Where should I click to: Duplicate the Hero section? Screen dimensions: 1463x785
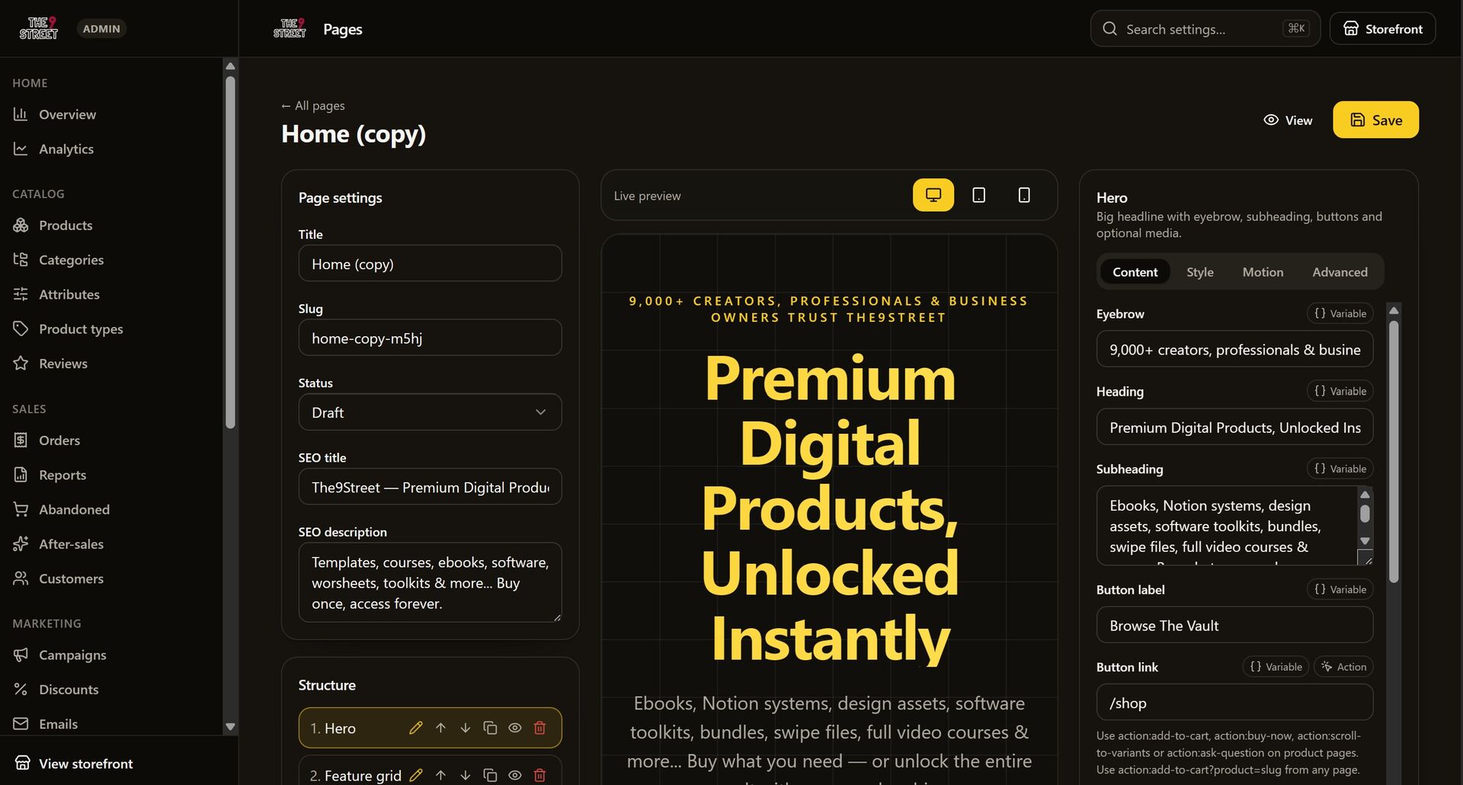pos(490,728)
